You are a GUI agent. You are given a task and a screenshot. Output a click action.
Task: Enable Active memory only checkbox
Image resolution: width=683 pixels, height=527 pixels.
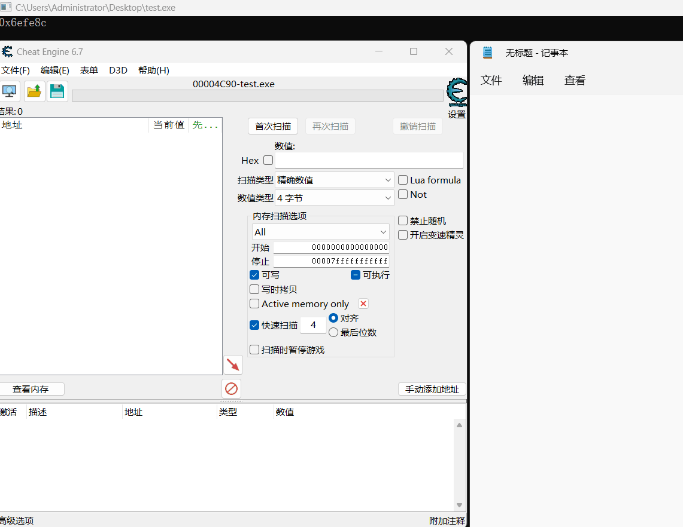(x=254, y=304)
